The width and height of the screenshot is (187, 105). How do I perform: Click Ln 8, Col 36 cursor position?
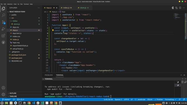click(x=108, y=99)
